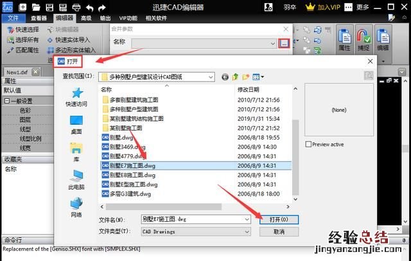Select the 多套别墅建筑施工图 folder
The image size is (411, 261).
130,100
